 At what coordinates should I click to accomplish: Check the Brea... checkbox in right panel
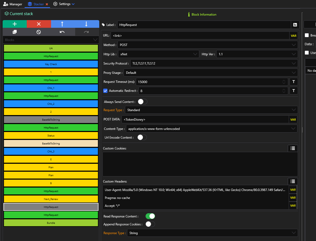(307, 35)
